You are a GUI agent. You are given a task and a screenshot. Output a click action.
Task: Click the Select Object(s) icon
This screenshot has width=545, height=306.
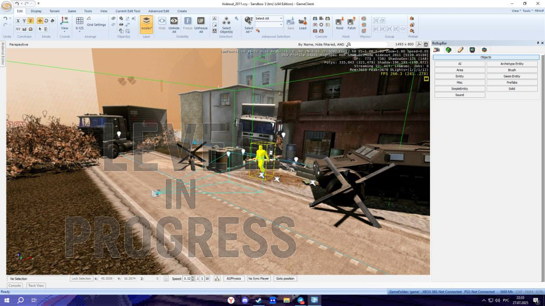226,21
